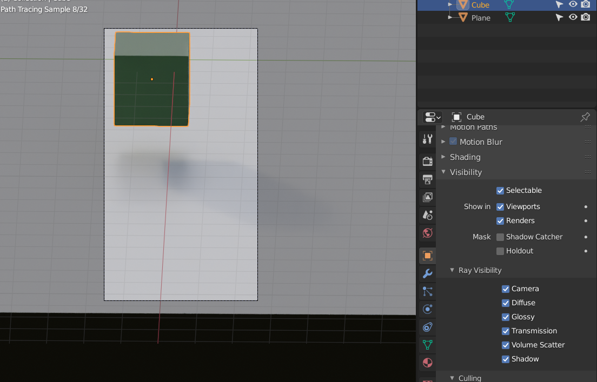
Task: Enable the Holdout mask
Action: (x=500, y=251)
